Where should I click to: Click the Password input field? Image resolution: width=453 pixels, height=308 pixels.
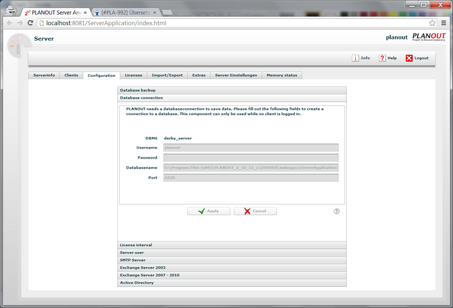(x=251, y=158)
